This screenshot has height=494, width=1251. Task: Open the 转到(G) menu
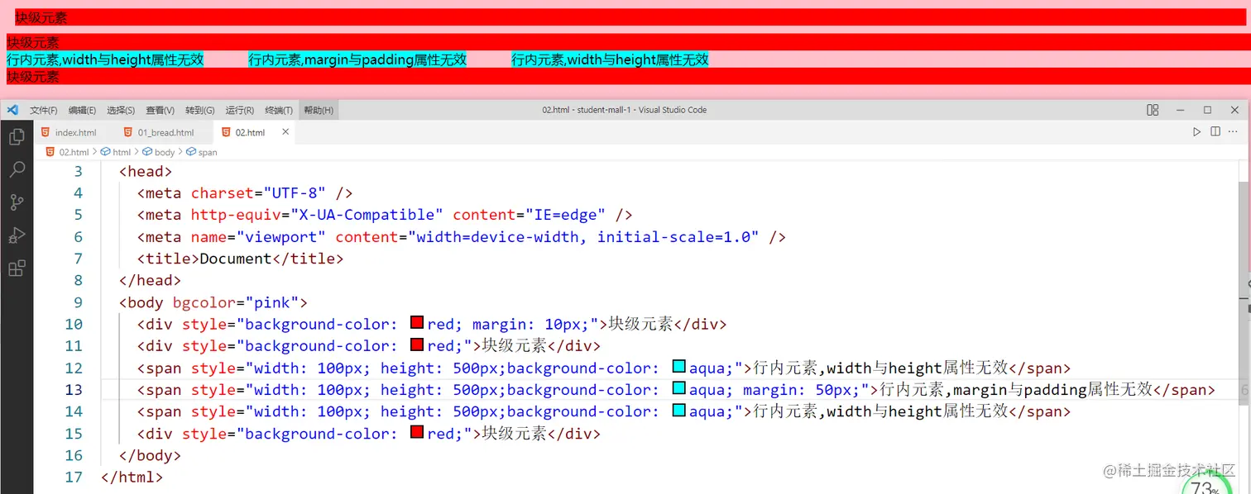click(x=199, y=110)
